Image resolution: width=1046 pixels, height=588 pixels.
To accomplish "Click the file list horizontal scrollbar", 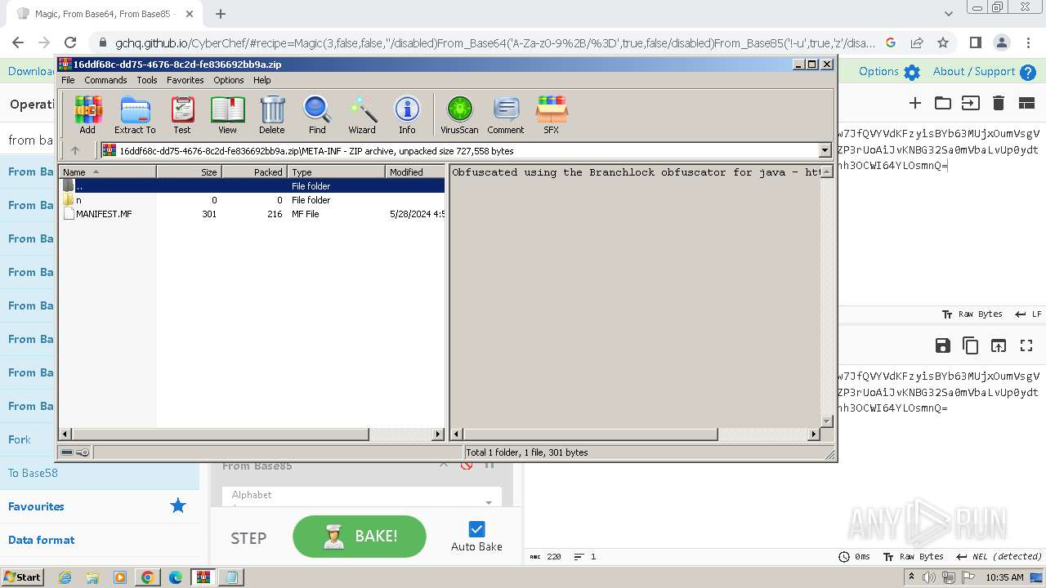I will click(252, 434).
